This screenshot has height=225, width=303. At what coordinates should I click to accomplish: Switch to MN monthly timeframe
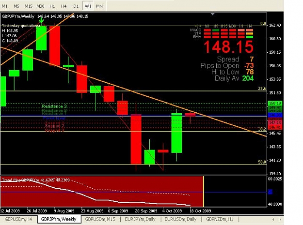[99, 6]
